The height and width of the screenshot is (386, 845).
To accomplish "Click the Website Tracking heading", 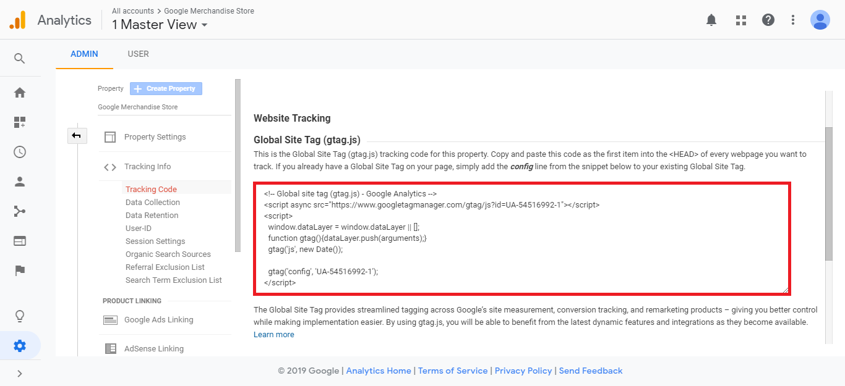I will coord(292,119).
